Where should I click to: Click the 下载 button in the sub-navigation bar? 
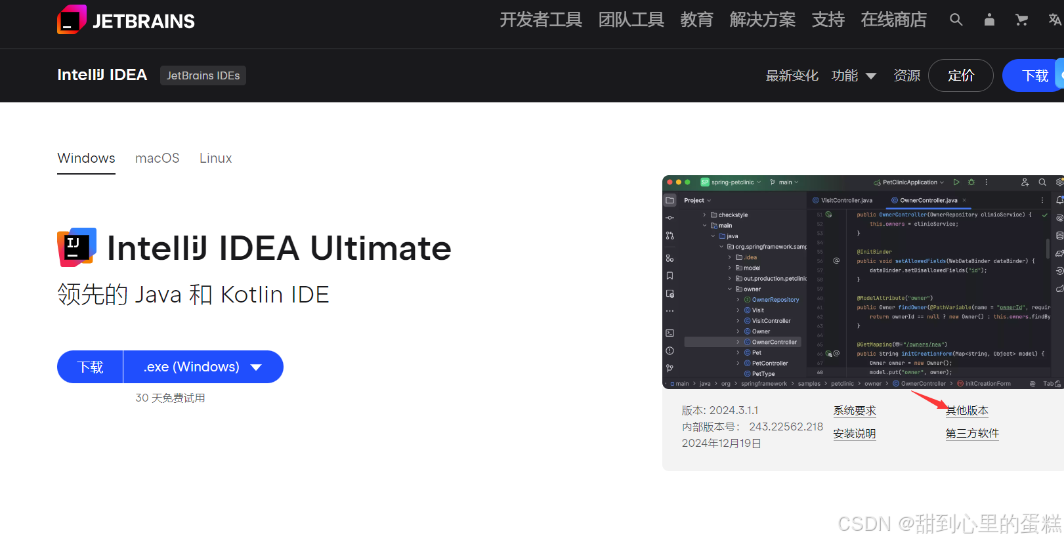pos(1034,75)
